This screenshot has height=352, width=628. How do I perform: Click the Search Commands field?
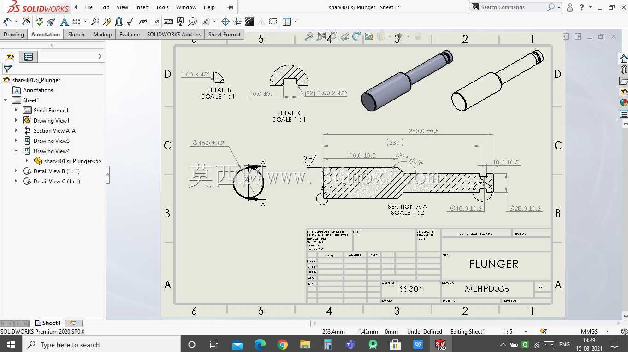click(x=512, y=7)
